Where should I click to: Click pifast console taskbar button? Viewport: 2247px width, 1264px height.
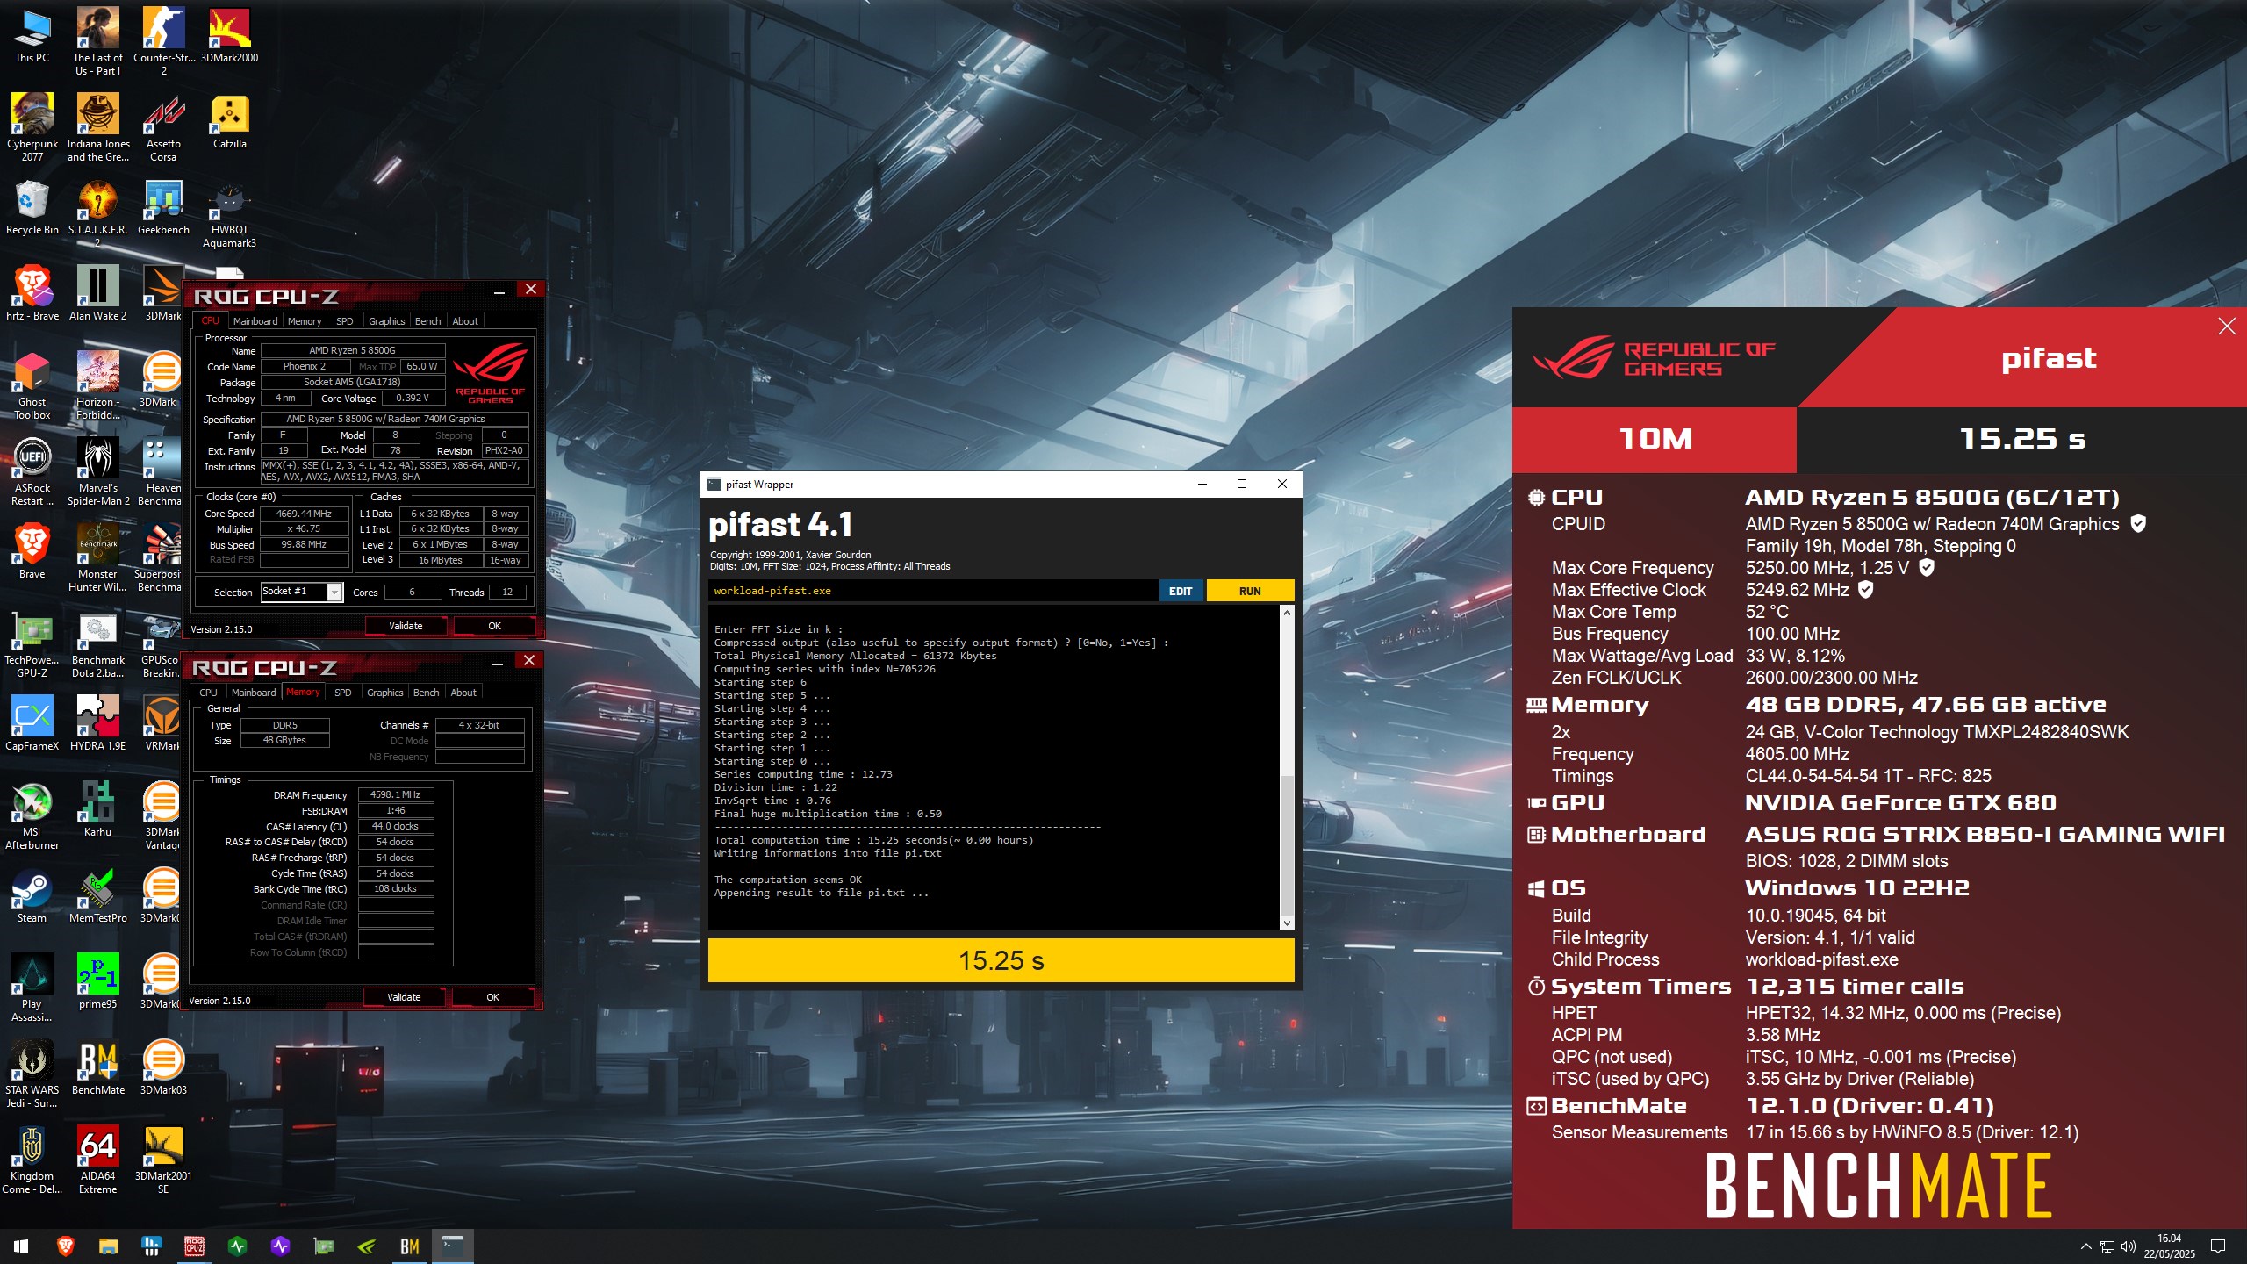[x=453, y=1246]
